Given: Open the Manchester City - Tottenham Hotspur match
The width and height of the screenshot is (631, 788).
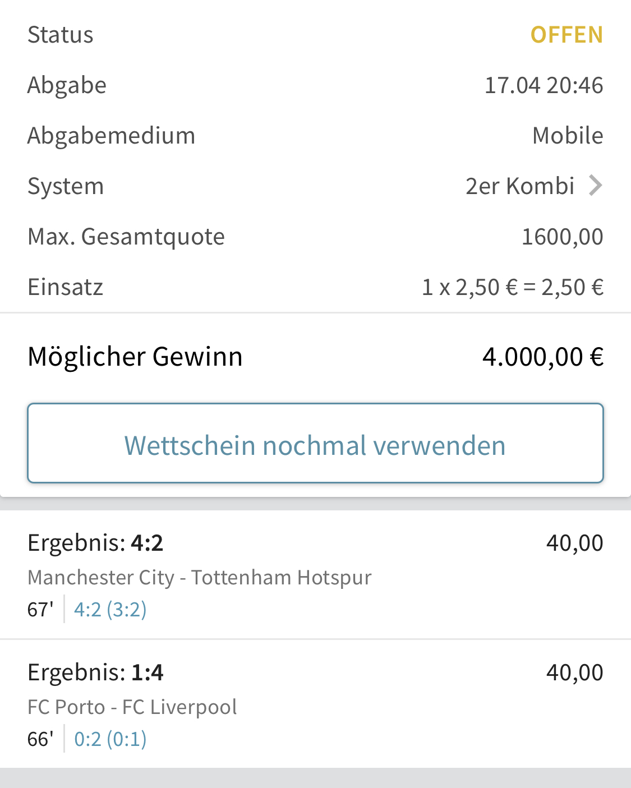Looking at the screenshot, I should (199, 577).
